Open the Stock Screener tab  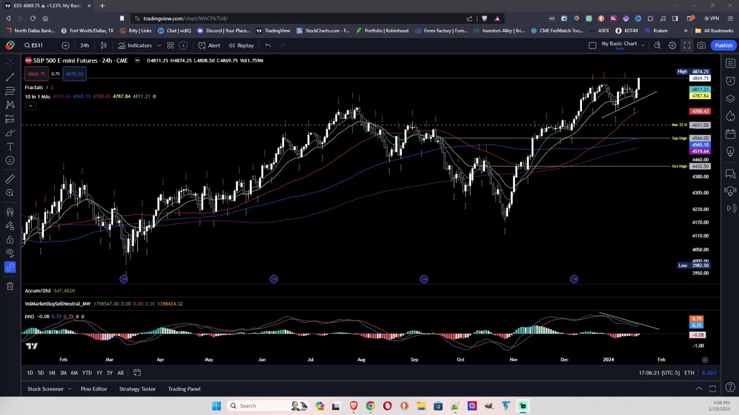(46, 389)
